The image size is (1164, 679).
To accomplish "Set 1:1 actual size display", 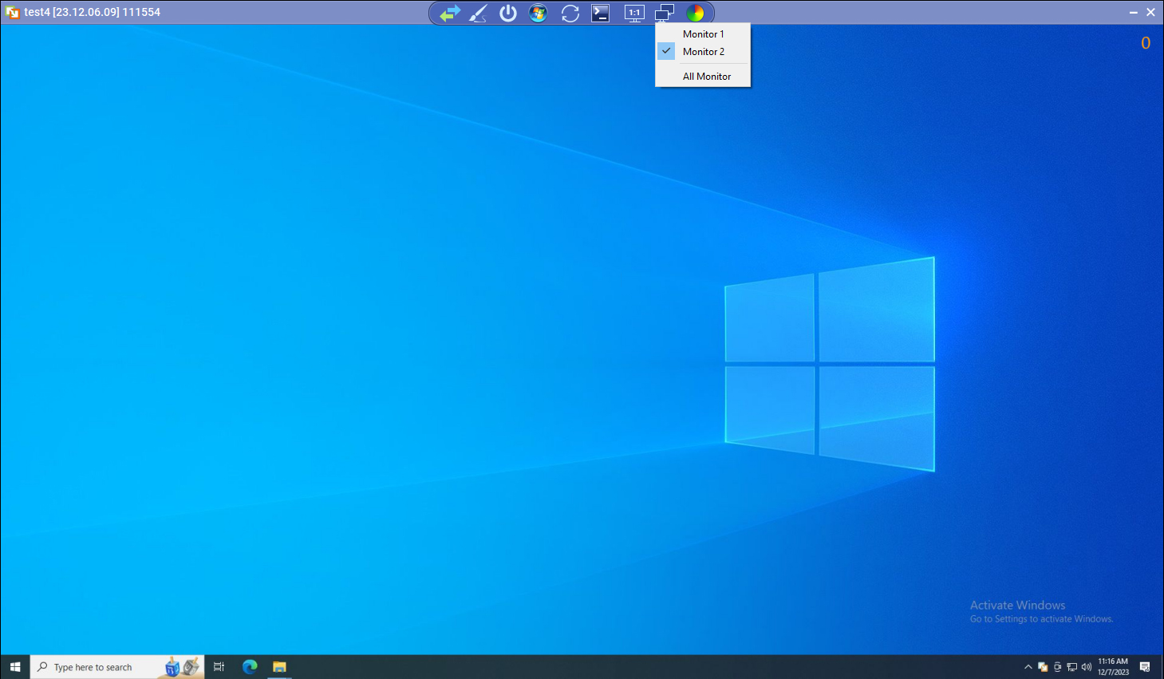I will pyautogui.click(x=634, y=13).
